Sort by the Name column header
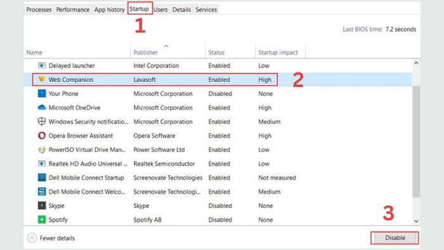This screenshot has width=444, height=250. pos(34,53)
